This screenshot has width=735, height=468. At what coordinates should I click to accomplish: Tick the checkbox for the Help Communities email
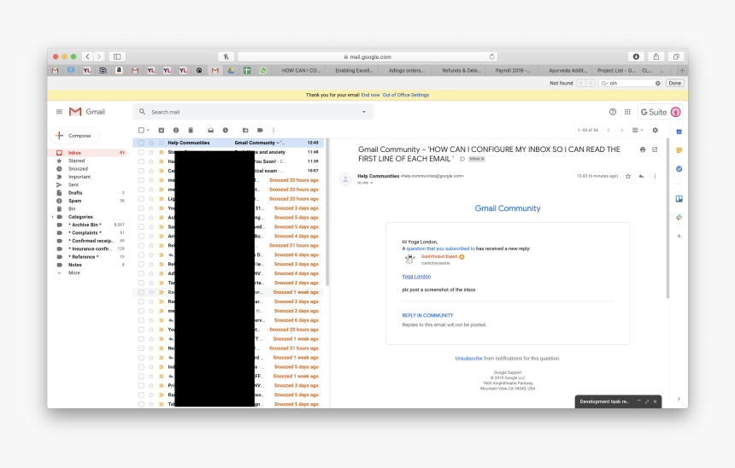141,143
